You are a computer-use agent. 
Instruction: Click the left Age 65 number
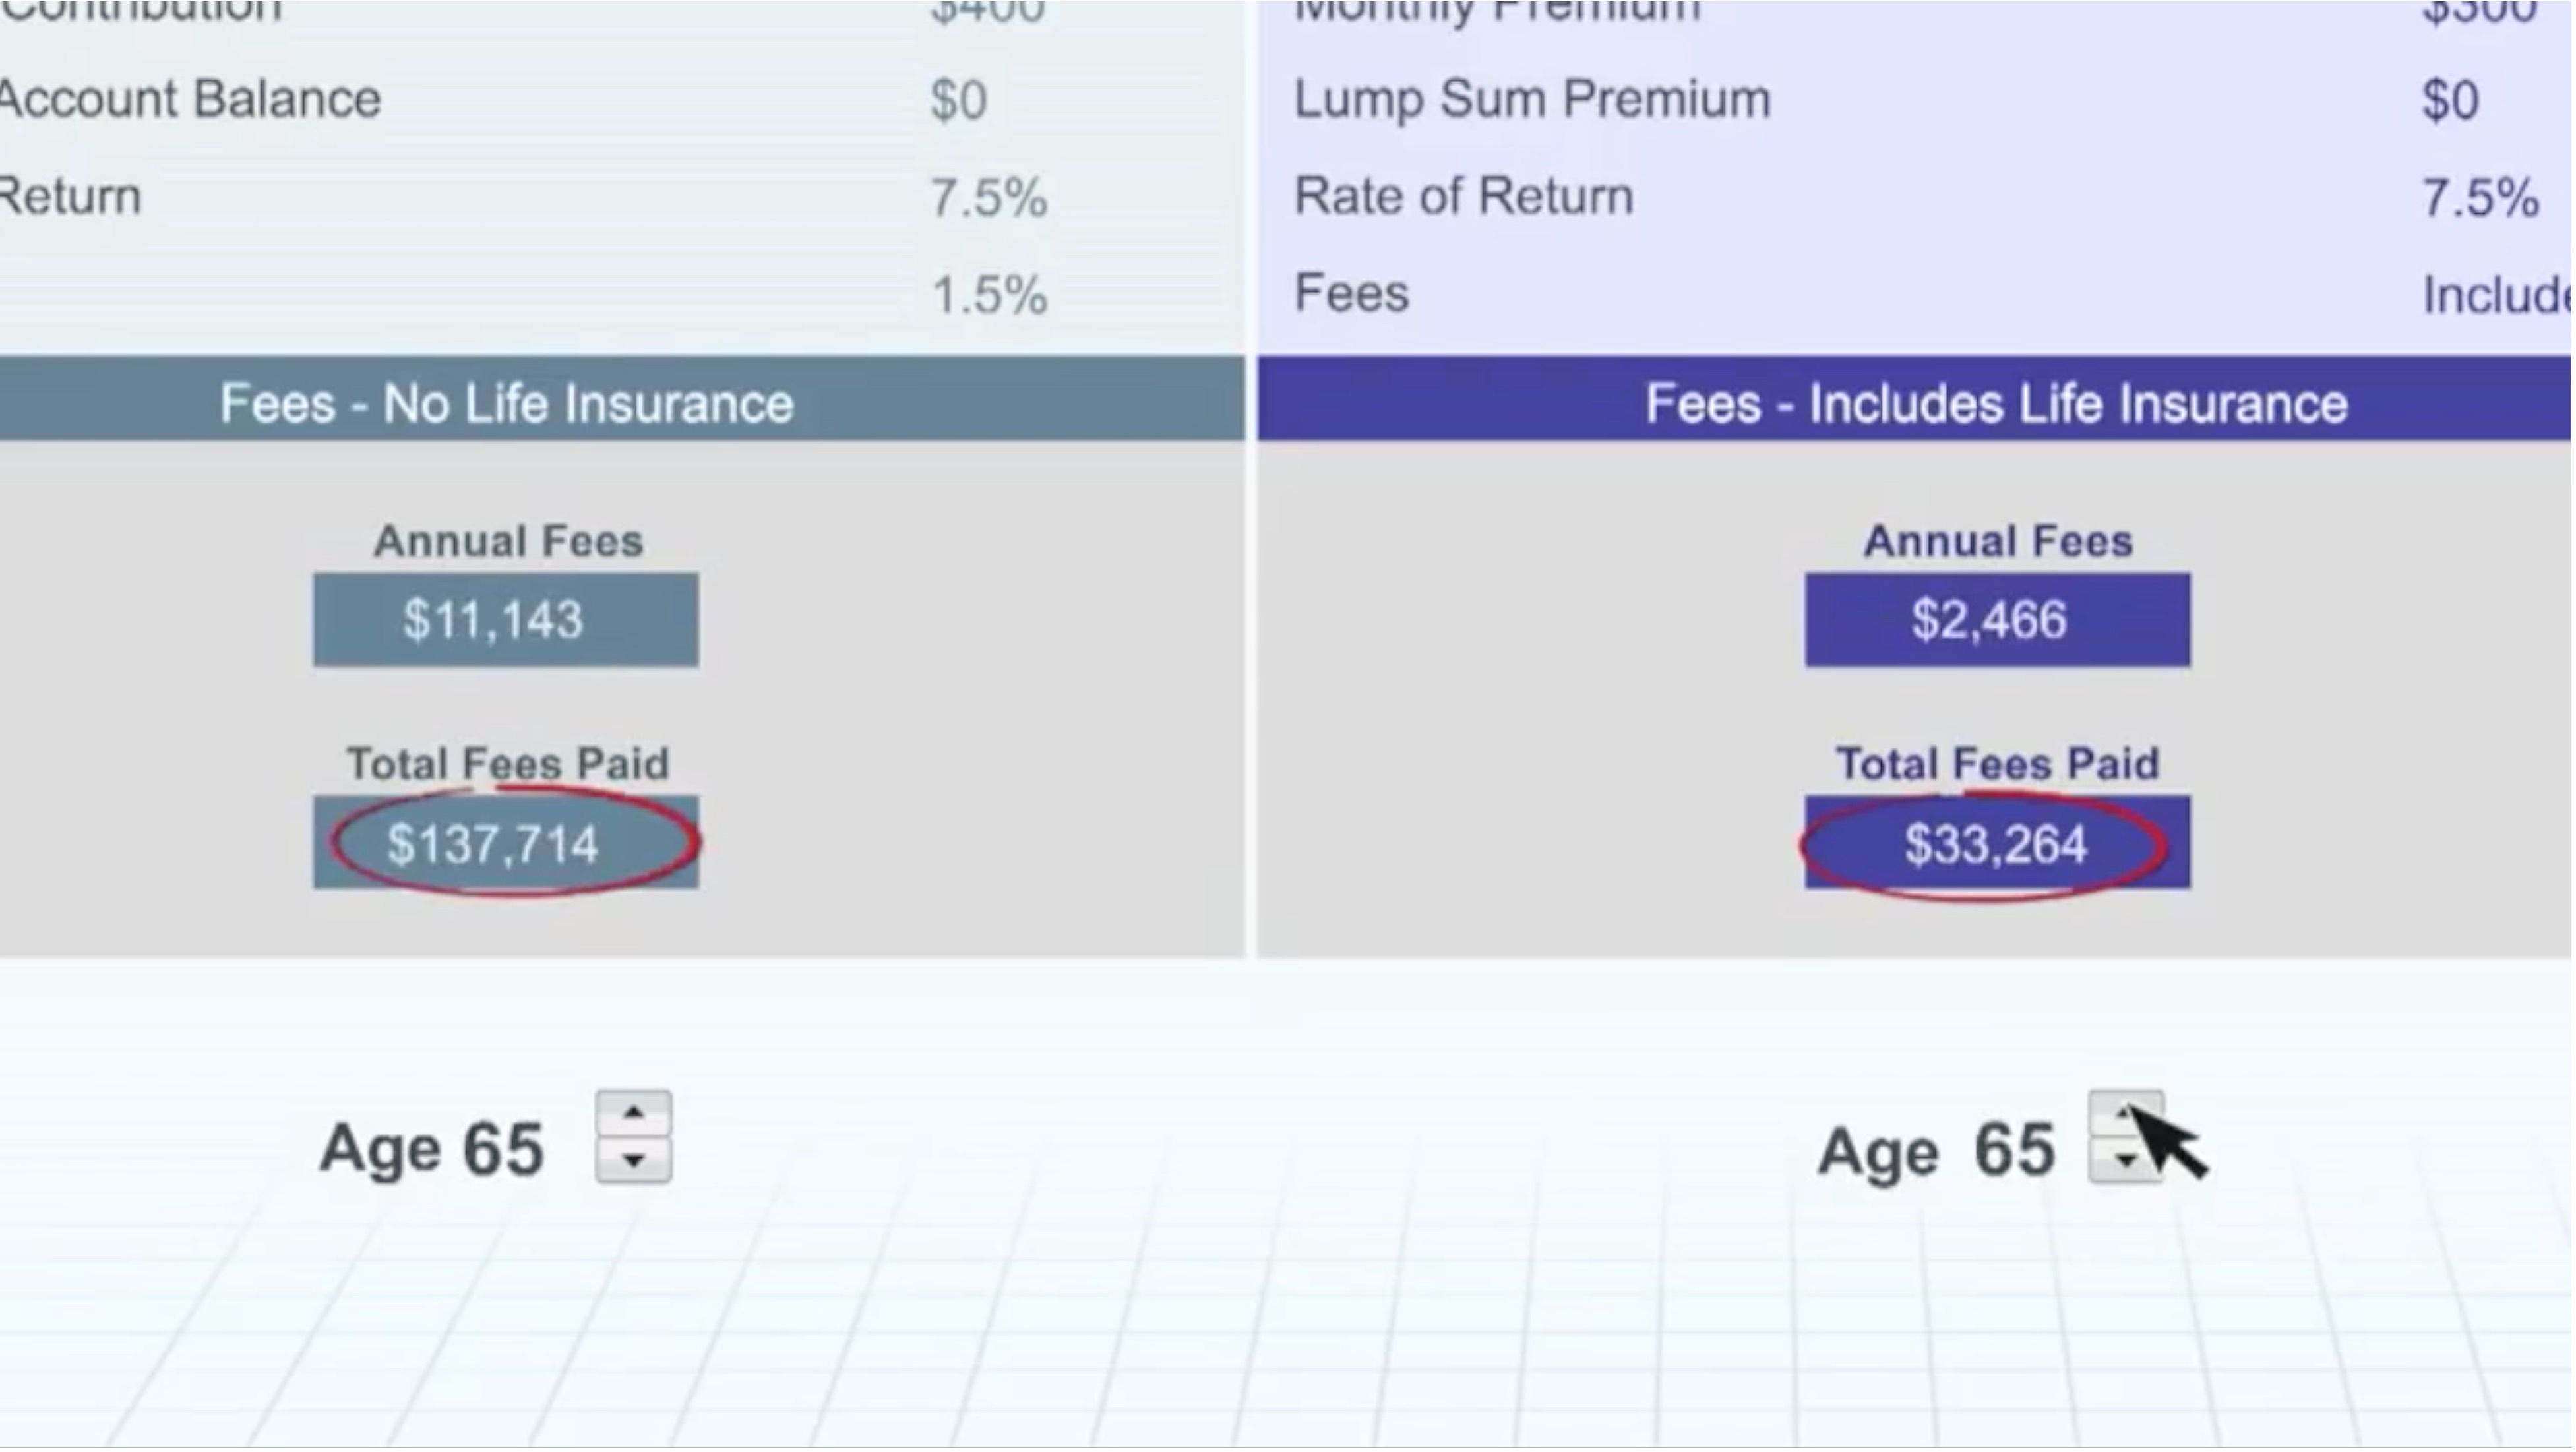pyautogui.click(x=503, y=1148)
